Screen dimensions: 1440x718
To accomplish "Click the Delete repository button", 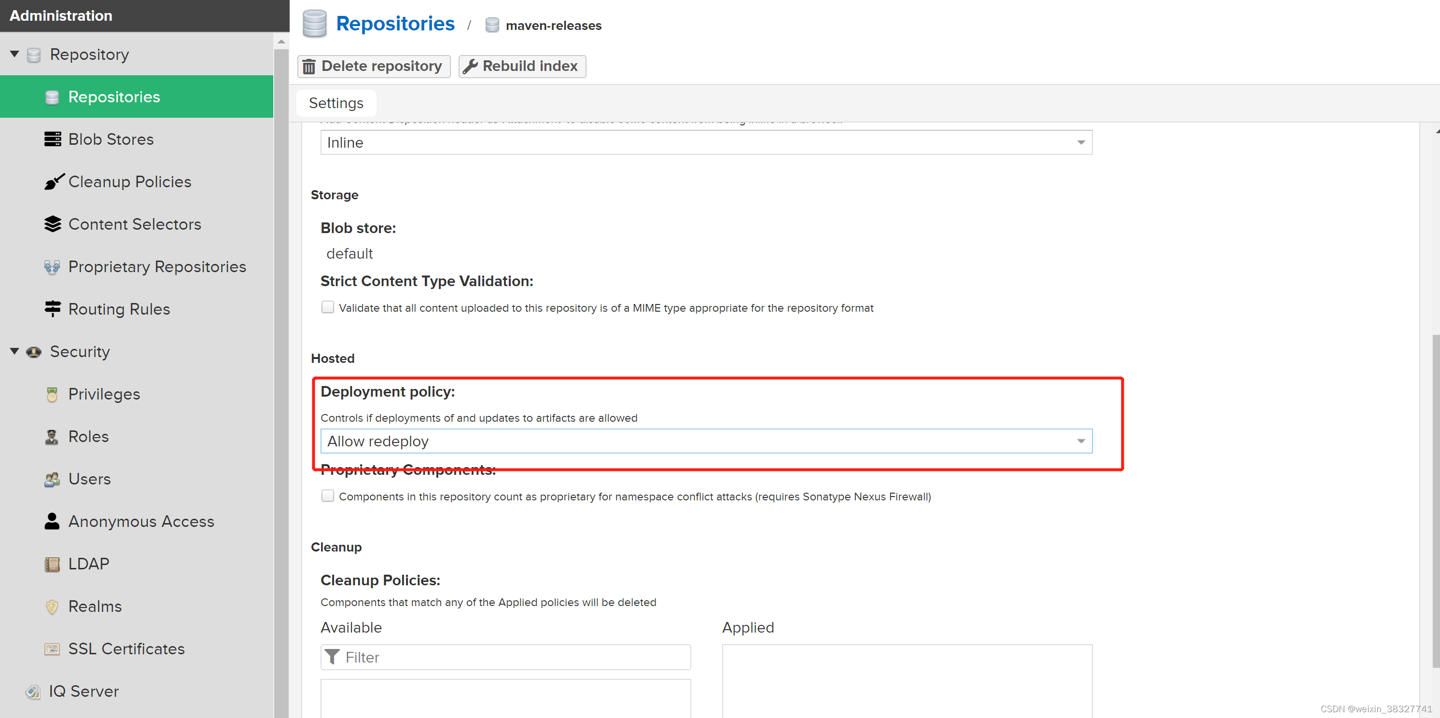I will pyautogui.click(x=373, y=65).
